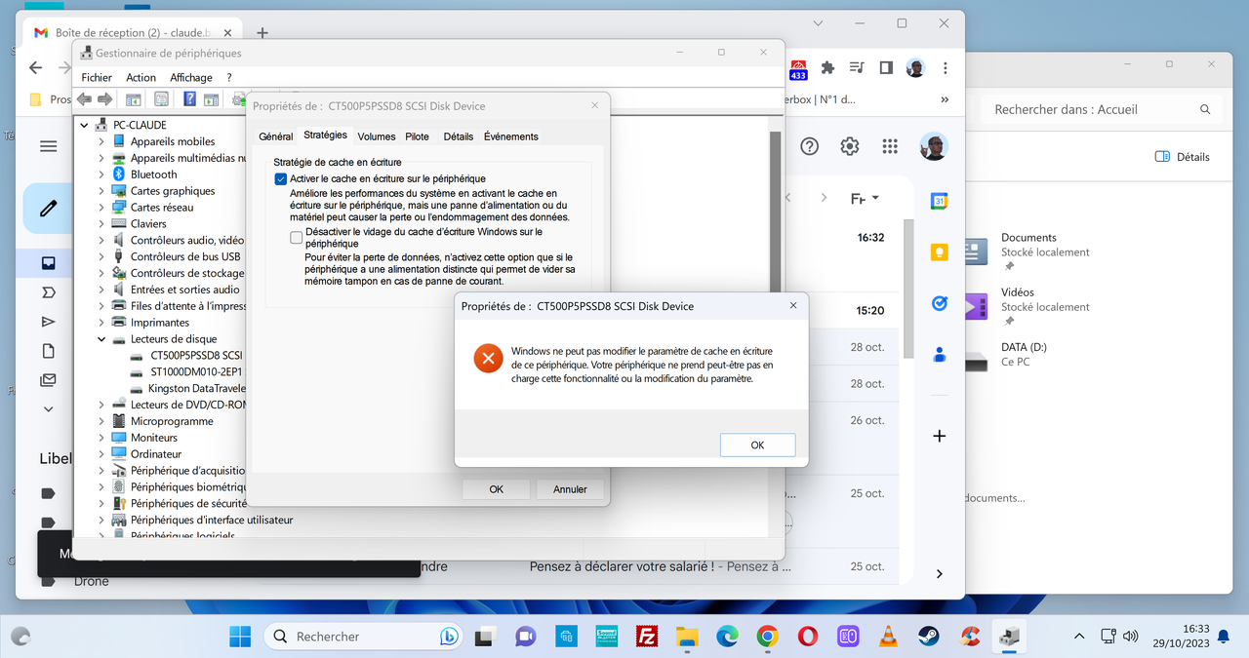Switch to the Général tab
The image size is (1249, 658).
point(276,136)
